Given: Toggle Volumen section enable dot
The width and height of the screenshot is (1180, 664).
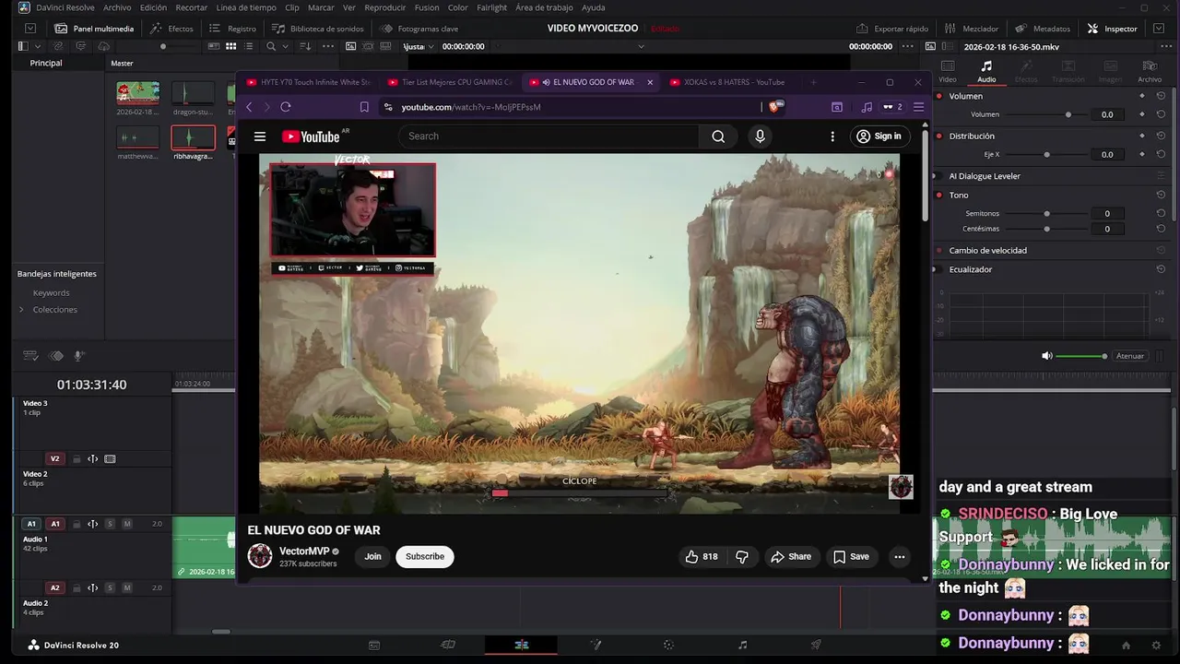Looking at the screenshot, I should pyautogui.click(x=939, y=96).
